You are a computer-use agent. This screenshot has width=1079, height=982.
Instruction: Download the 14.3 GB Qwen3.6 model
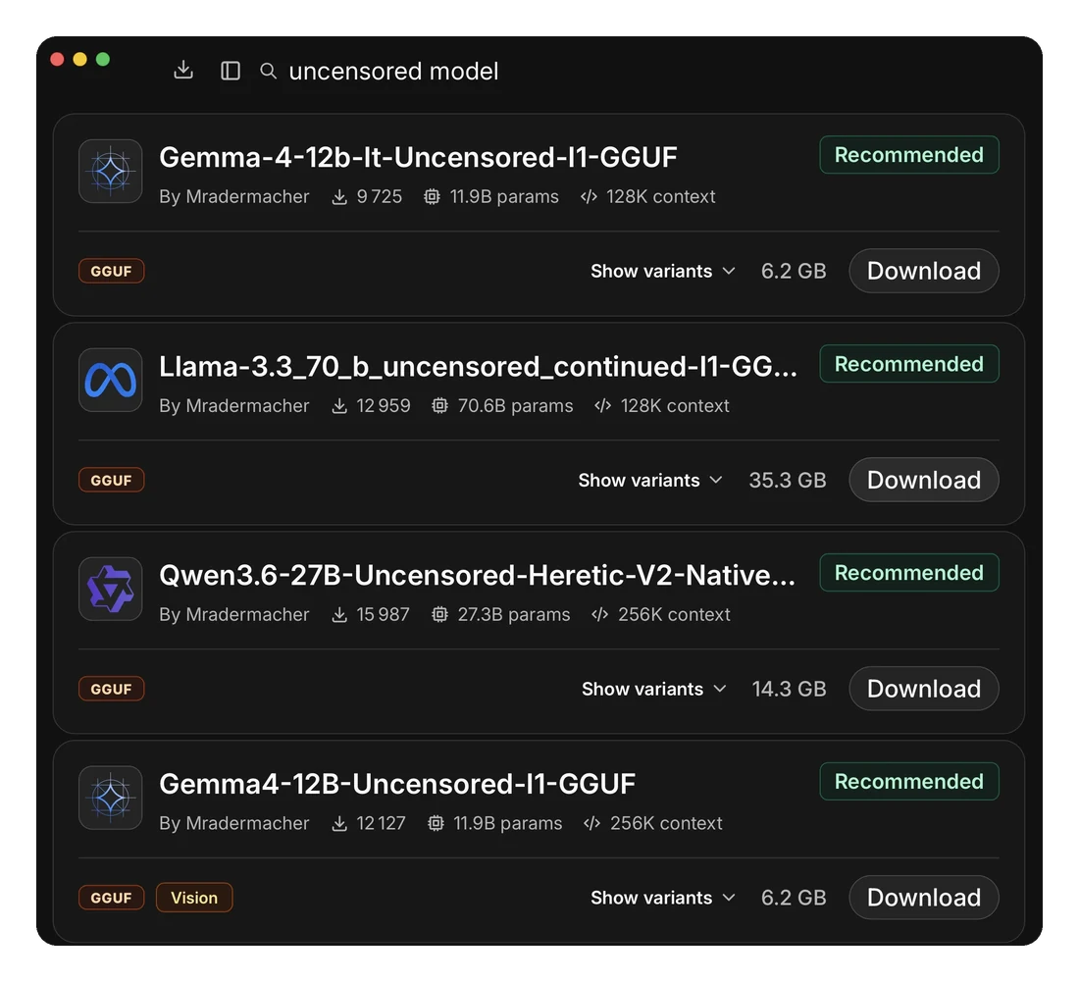[x=923, y=689]
